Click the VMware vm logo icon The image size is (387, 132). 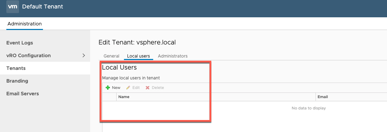pos(13,7)
